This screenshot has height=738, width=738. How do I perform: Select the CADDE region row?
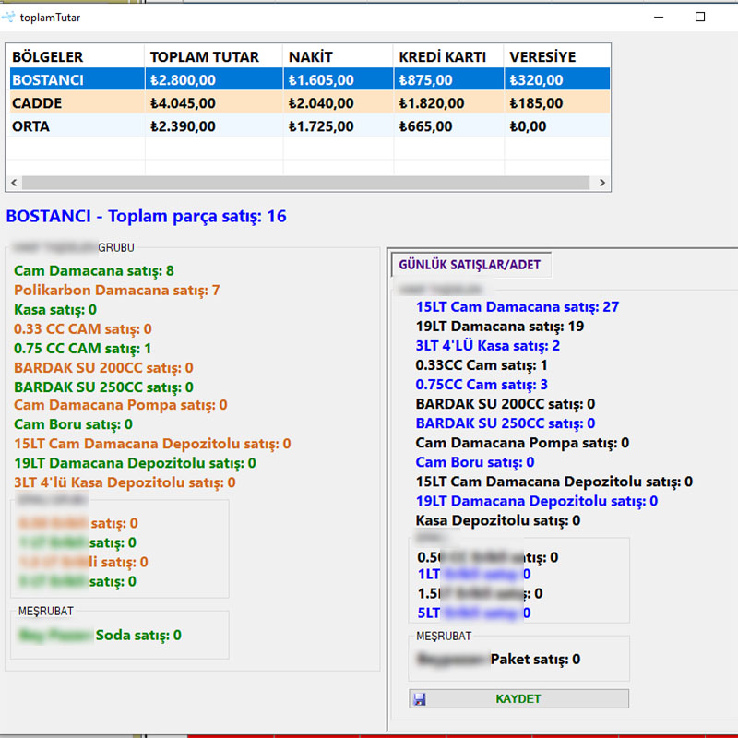(x=37, y=103)
